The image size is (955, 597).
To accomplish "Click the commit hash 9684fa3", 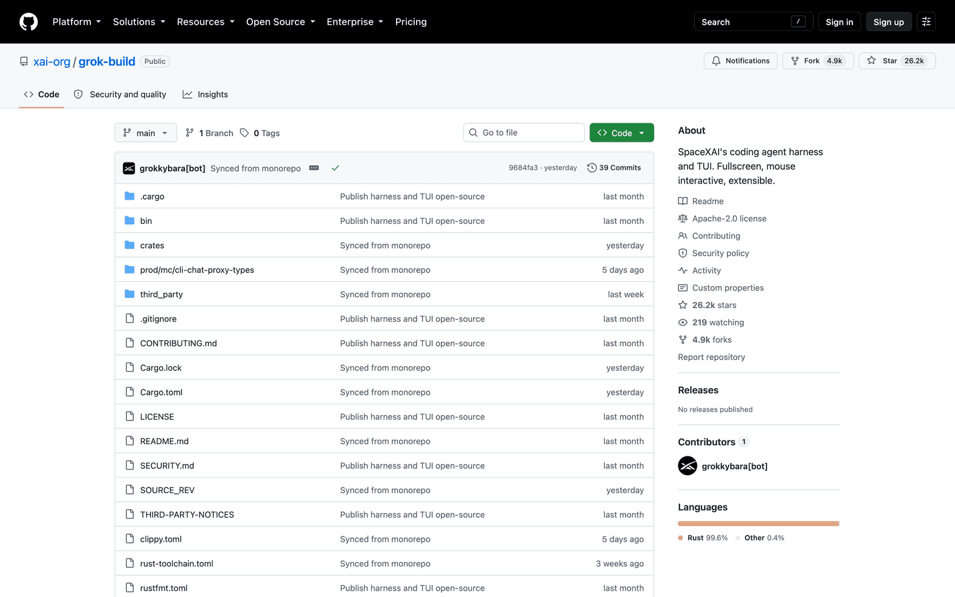I will point(523,168).
